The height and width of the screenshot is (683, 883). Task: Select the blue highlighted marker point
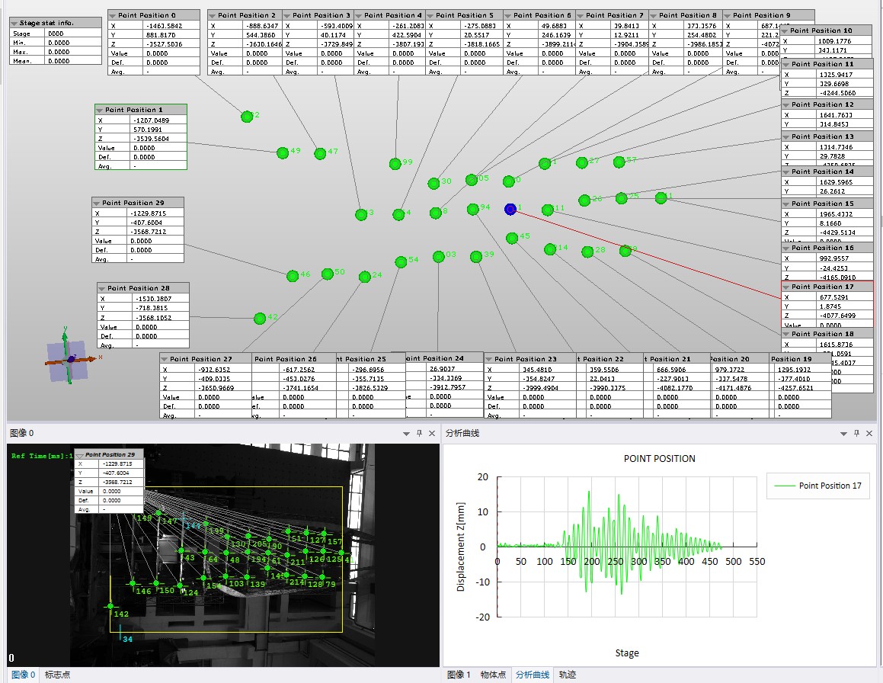pos(510,209)
